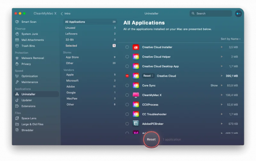Select the Creative Cloud Installer checkbox
This screenshot has width=256, height=161.
pos(127,47)
